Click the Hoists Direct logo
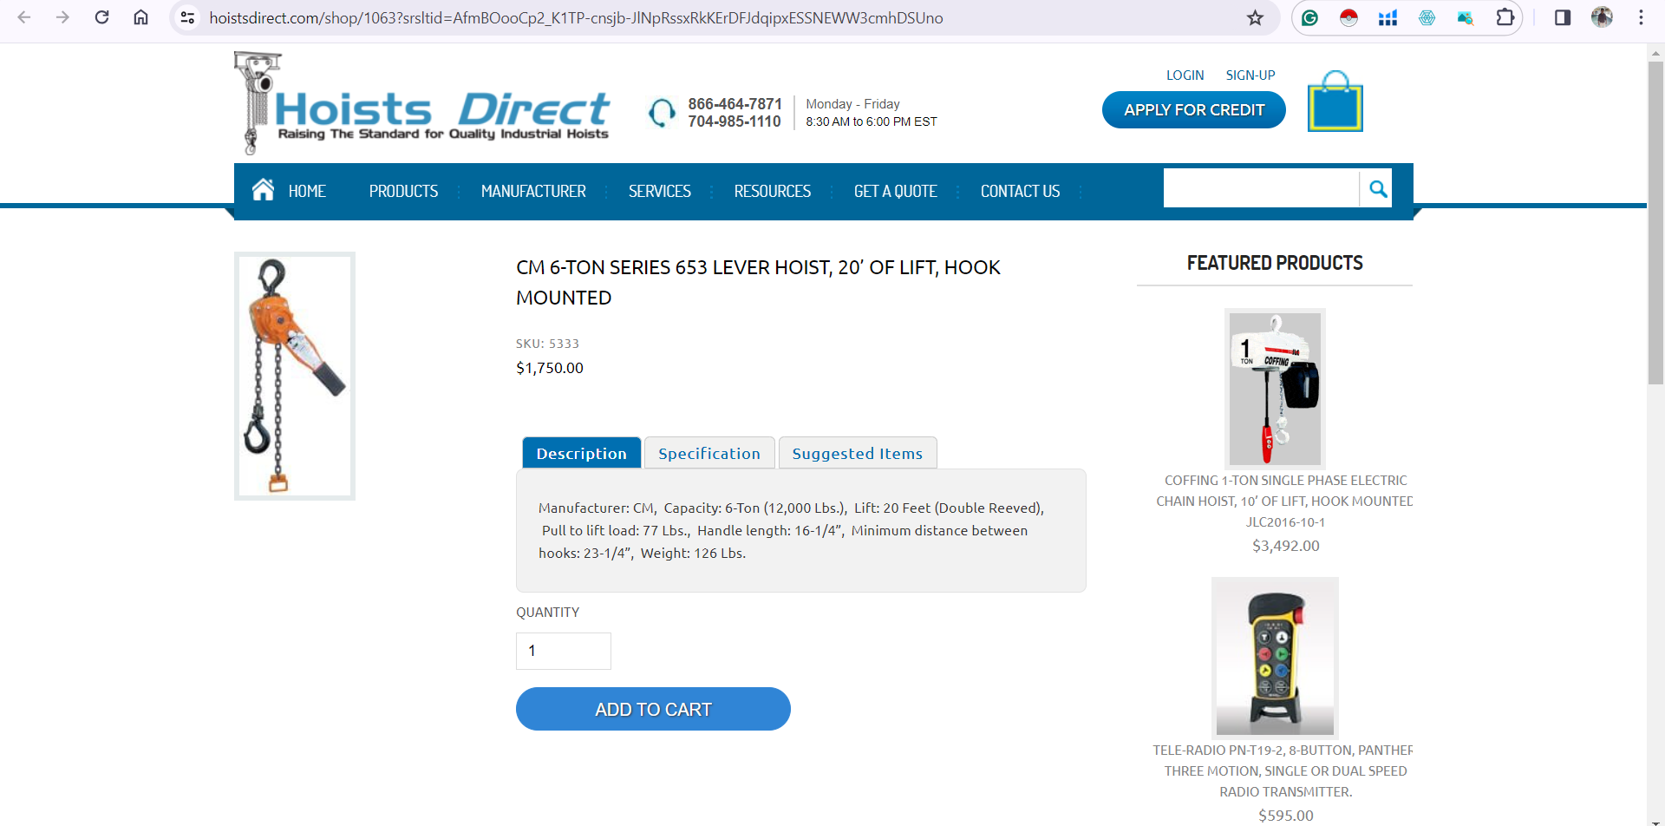1665x826 pixels. pos(421,103)
